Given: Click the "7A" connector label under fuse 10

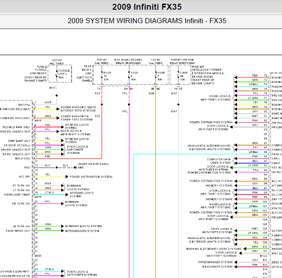Looking at the screenshot, I should point(98,89).
